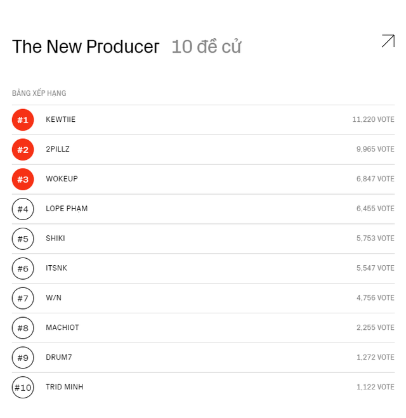Select nominee KEWTIIE

point(60,119)
